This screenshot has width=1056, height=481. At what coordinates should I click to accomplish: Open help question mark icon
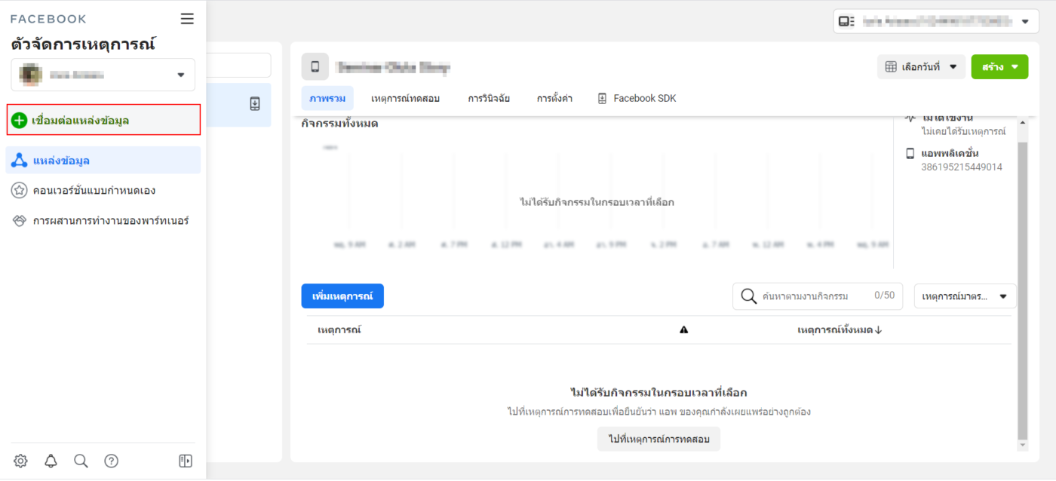pyautogui.click(x=111, y=461)
